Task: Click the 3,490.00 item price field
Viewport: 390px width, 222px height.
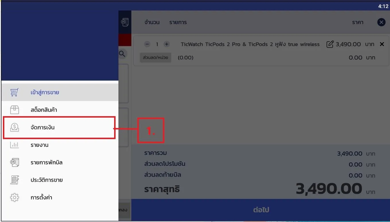Action: click(x=348, y=44)
